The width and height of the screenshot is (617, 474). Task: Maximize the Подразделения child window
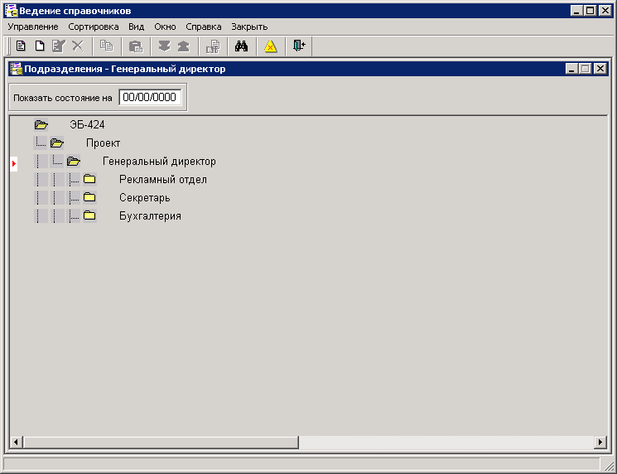point(586,69)
